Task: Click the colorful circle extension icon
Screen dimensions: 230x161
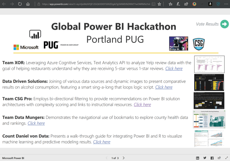Action: pos(194,4)
